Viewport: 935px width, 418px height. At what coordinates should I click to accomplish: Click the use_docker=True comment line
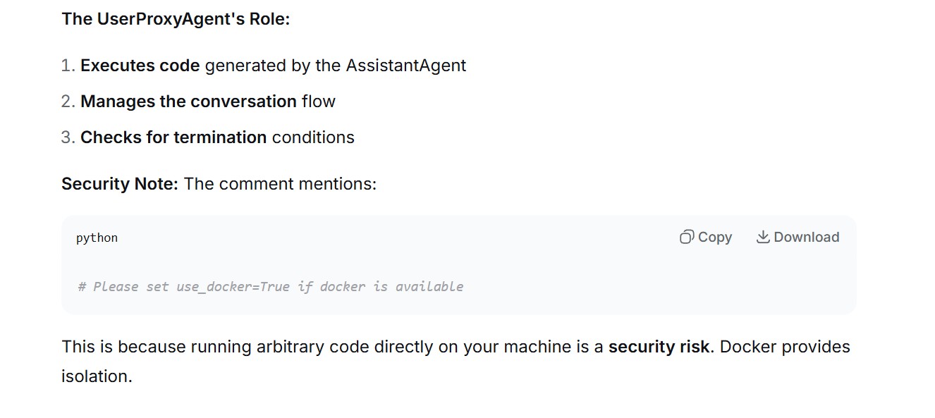(x=271, y=286)
